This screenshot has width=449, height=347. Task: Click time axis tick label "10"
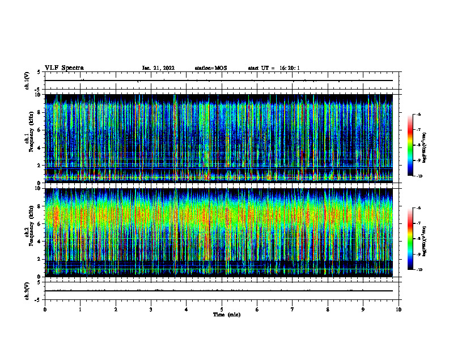coord(399,310)
